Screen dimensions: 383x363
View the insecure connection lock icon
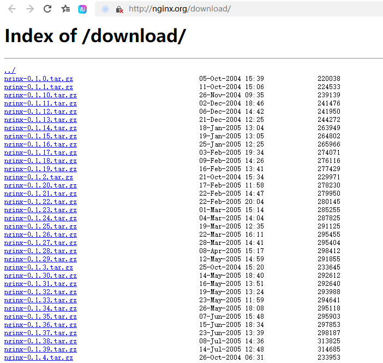click(119, 9)
